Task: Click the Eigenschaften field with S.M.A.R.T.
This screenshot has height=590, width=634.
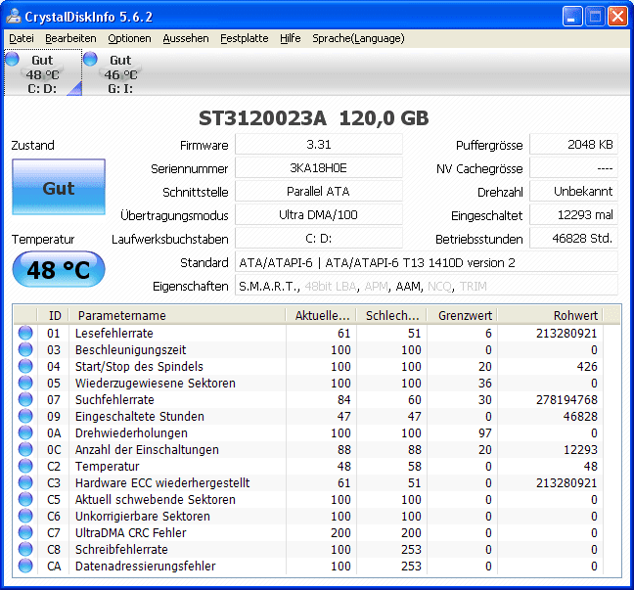Action: 427,286
